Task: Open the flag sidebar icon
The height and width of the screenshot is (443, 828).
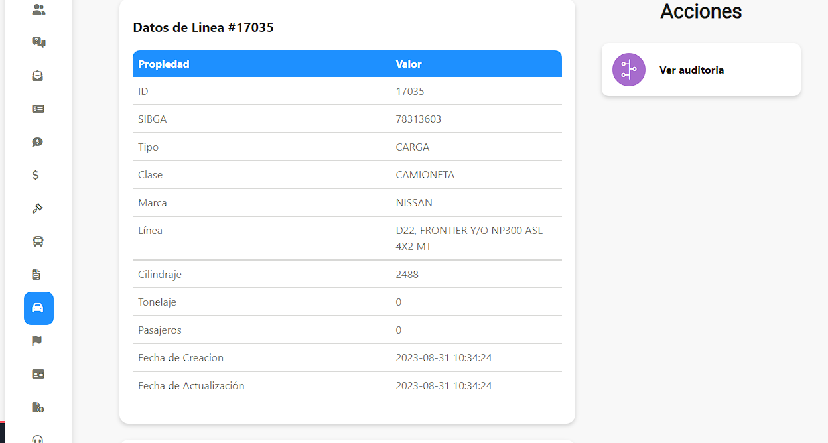Action: 37,341
